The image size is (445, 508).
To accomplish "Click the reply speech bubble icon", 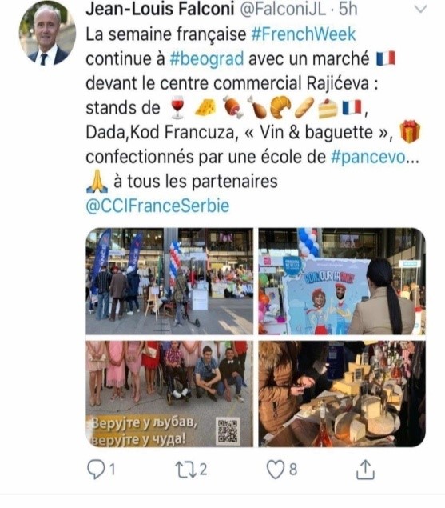I will tap(96, 470).
